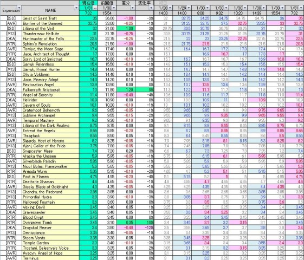Screen dimensions: 304x260
Task: Select the Thragtusk name cell
Action: [50, 135]
